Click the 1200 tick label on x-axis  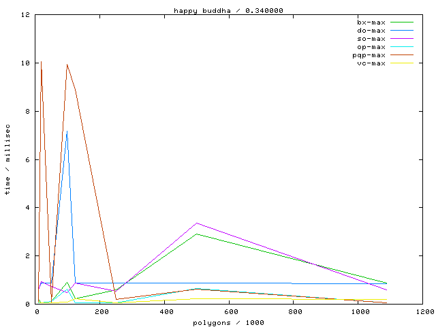pyautogui.click(x=423, y=312)
